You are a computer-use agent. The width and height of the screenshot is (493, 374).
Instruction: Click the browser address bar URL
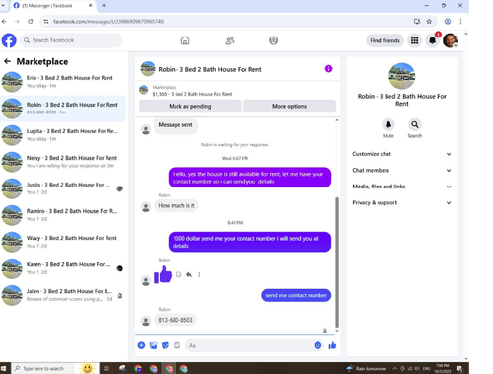pyautogui.click(x=108, y=22)
